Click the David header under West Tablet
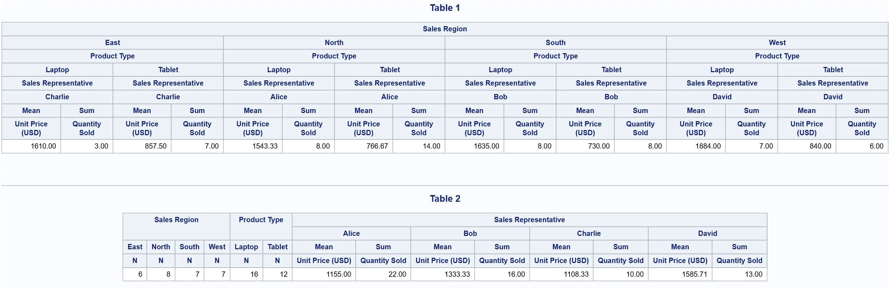This screenshot has width=891, height=288. [833, 97]
